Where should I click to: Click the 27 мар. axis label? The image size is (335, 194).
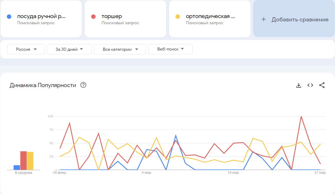pos(320,173)
